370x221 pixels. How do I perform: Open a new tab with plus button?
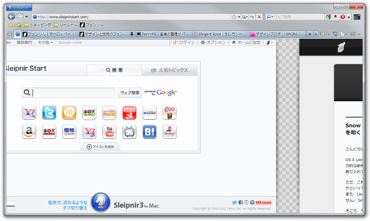(x=310, y=34)
